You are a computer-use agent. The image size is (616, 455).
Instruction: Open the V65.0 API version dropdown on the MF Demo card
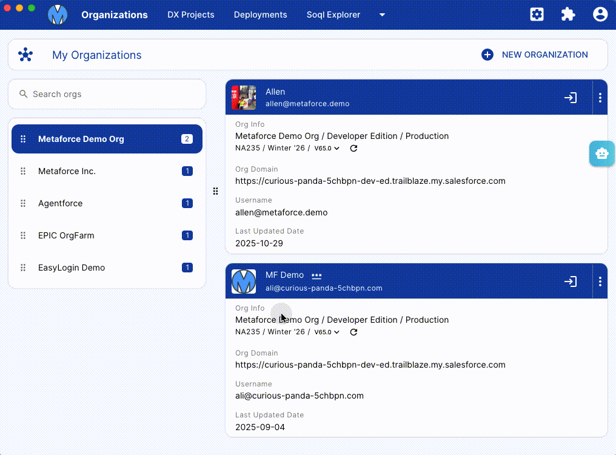pos(327,332)
